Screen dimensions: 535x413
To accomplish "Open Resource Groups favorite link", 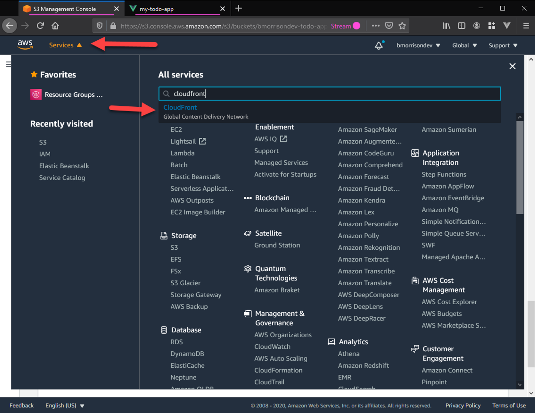I will pyautogui.click(x=74, y=95).
